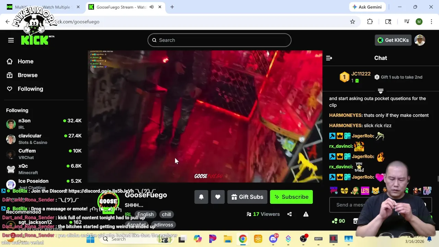Click the stream video player

pos(205,117)
